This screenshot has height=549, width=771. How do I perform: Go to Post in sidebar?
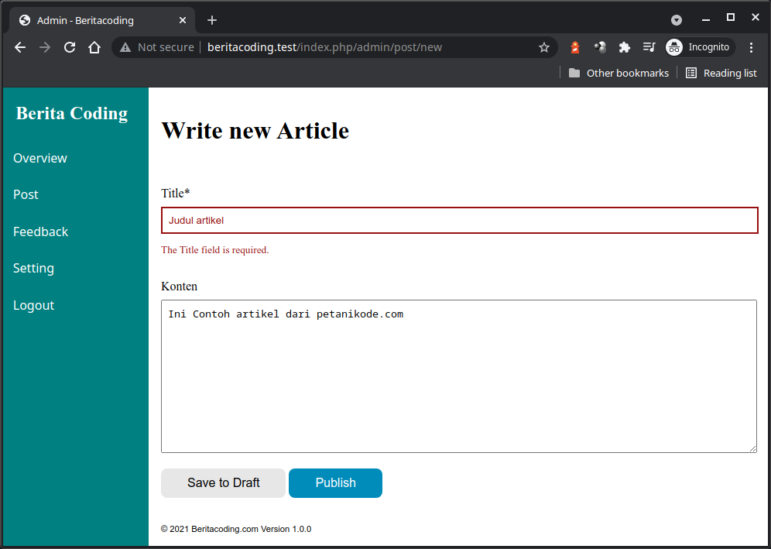(26, 194)
